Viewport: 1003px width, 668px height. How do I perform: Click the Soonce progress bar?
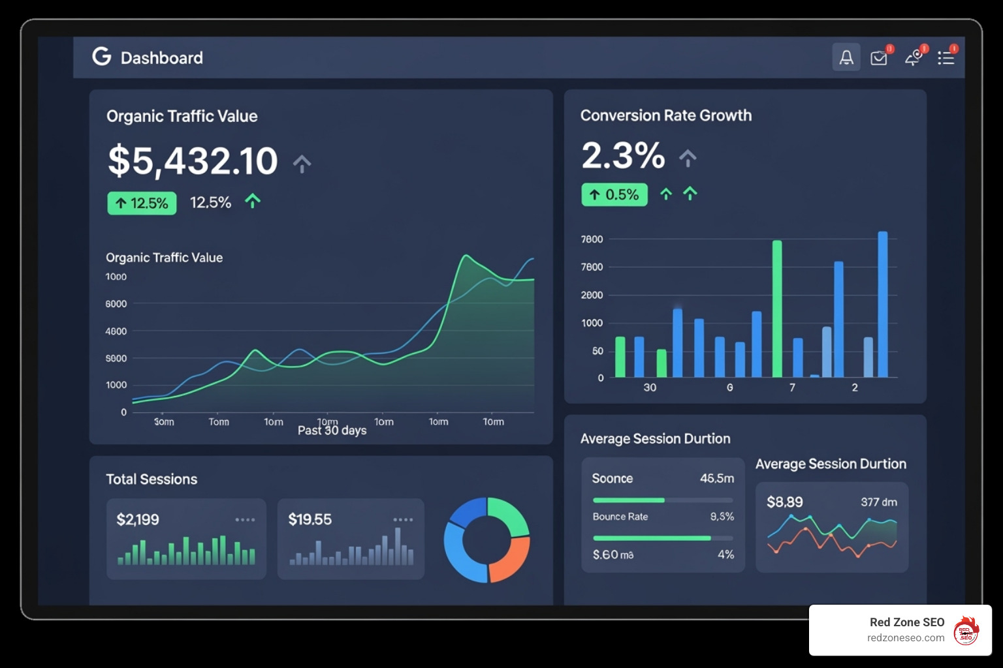(663, 500)
